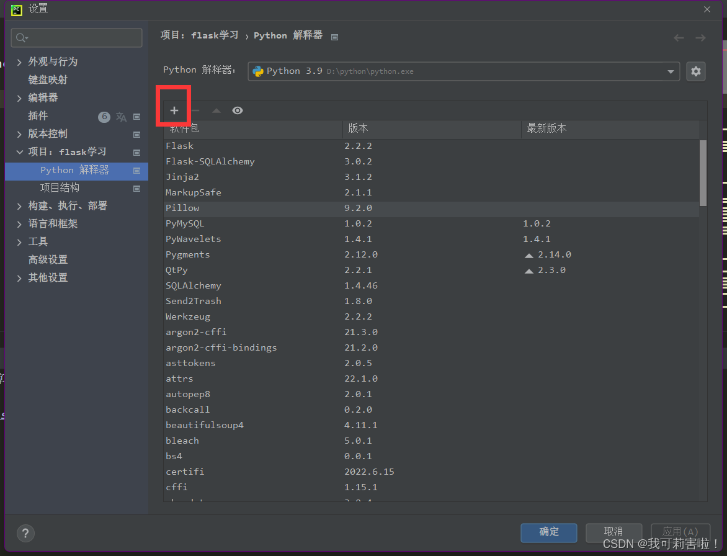Toggle show early releases eye icon

click(238, 110)
